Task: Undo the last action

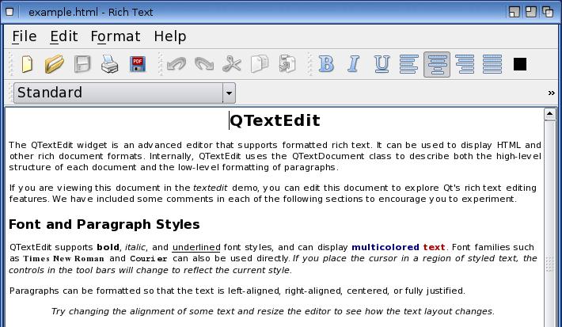Action: click(x=177, y=65)
